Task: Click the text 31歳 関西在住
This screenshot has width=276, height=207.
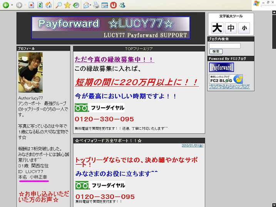Action: pyautogui.click(x=33, y=166)
